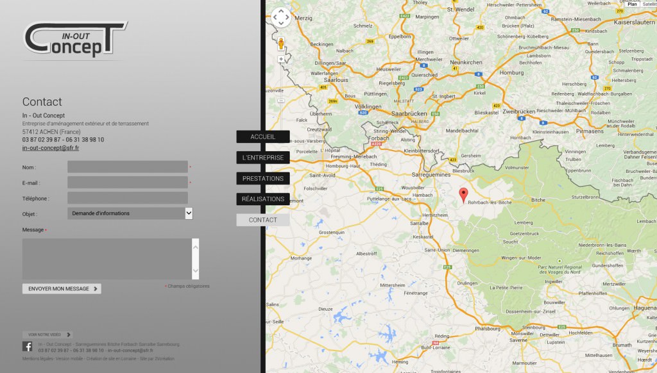Open the Mentions légales link
657x373 pixels.
click(x=38, y=359)
